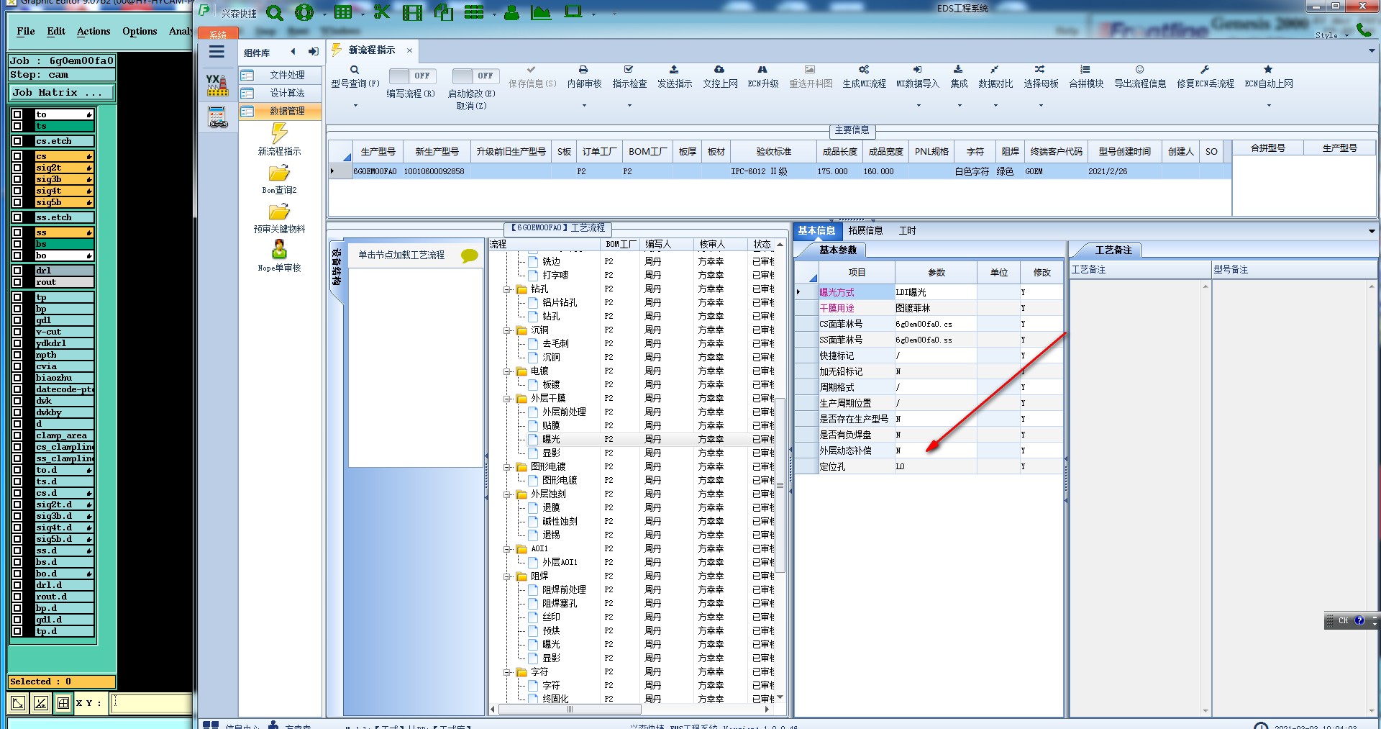Select the 设计算法 sidebar category
This screenshot has height=729, width=1381.
click(281, 93)
